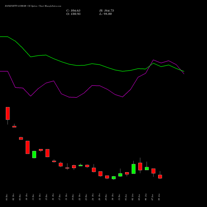
Task: Select the 06 Jan date label
Action: coord(146,197)
